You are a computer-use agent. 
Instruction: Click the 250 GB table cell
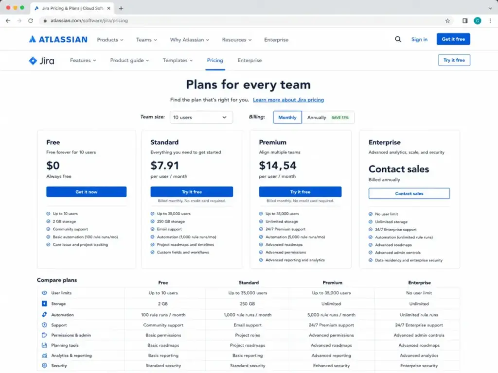248,304
